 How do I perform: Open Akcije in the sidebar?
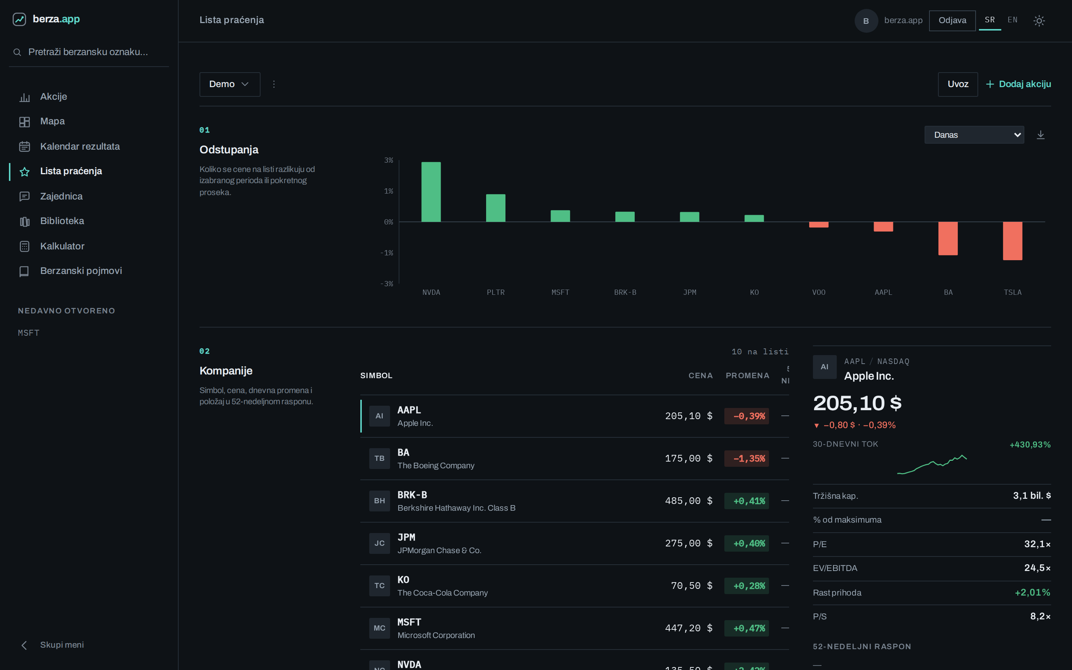54,97
